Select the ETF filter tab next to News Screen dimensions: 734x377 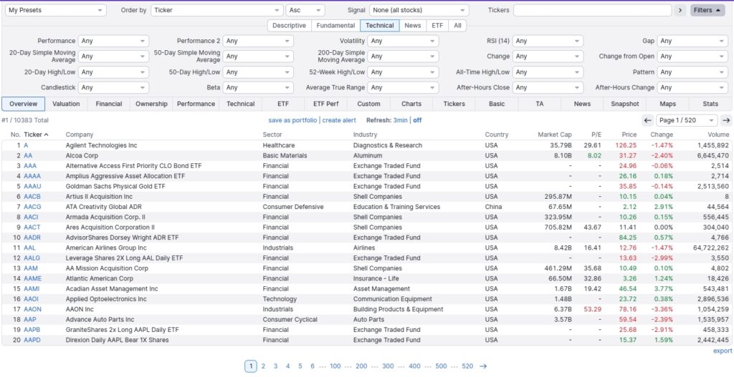click(x=437, y=26)
